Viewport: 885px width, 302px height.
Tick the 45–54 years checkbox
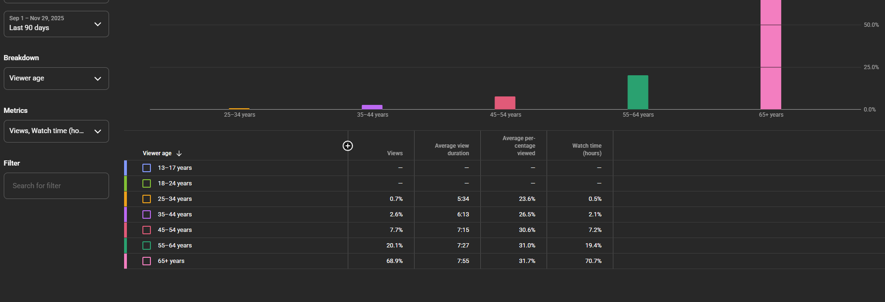click(x=147, y=230)
